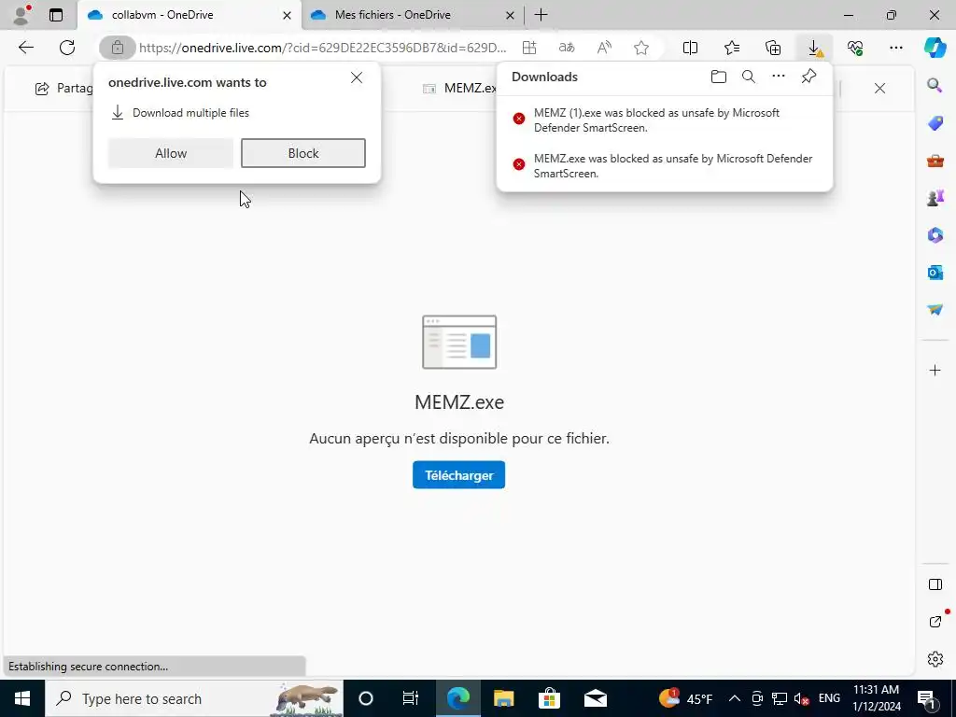
Task: Open Mail app from taskbar
Action: [x=595, y=698]
